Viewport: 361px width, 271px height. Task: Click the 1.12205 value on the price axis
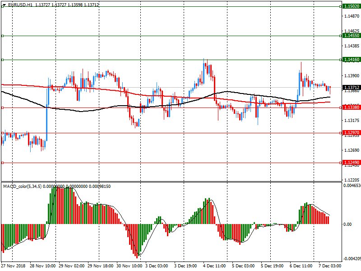352,180
